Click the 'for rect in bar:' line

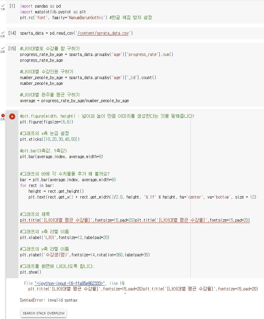[37, 186]
